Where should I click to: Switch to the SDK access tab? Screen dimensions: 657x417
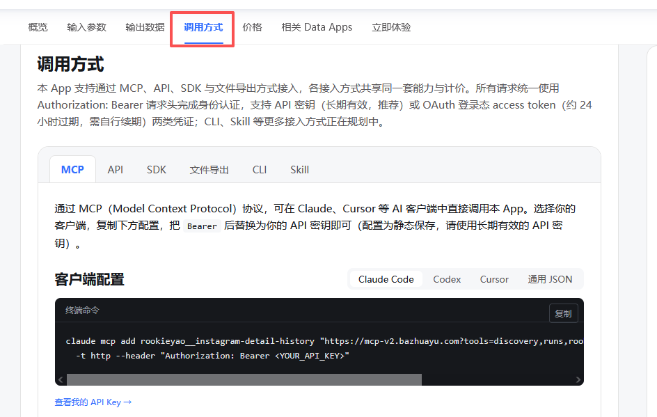point(157,169)
